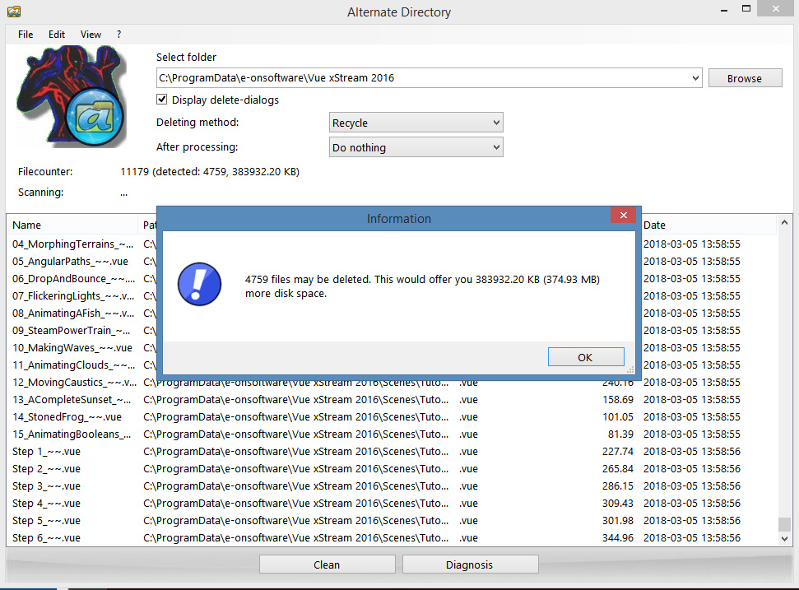Viewport: 799px width, 590px height.
Task: Select the Step 6_~~.vue file row
Action: [x=47, y=538]
